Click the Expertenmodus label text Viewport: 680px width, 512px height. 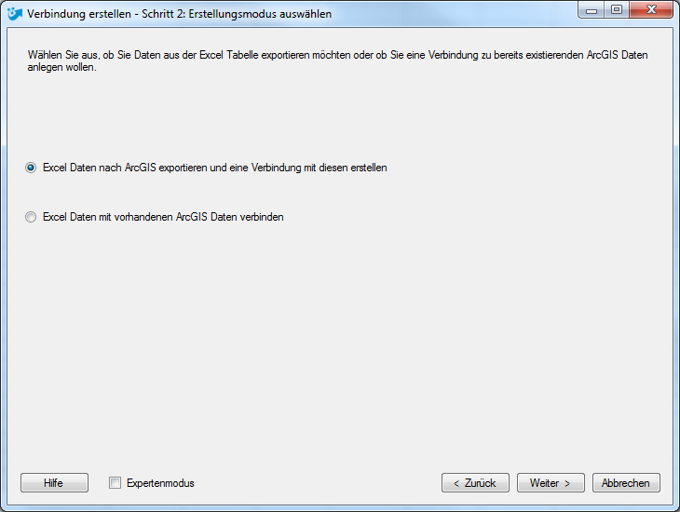coord(160,483)
